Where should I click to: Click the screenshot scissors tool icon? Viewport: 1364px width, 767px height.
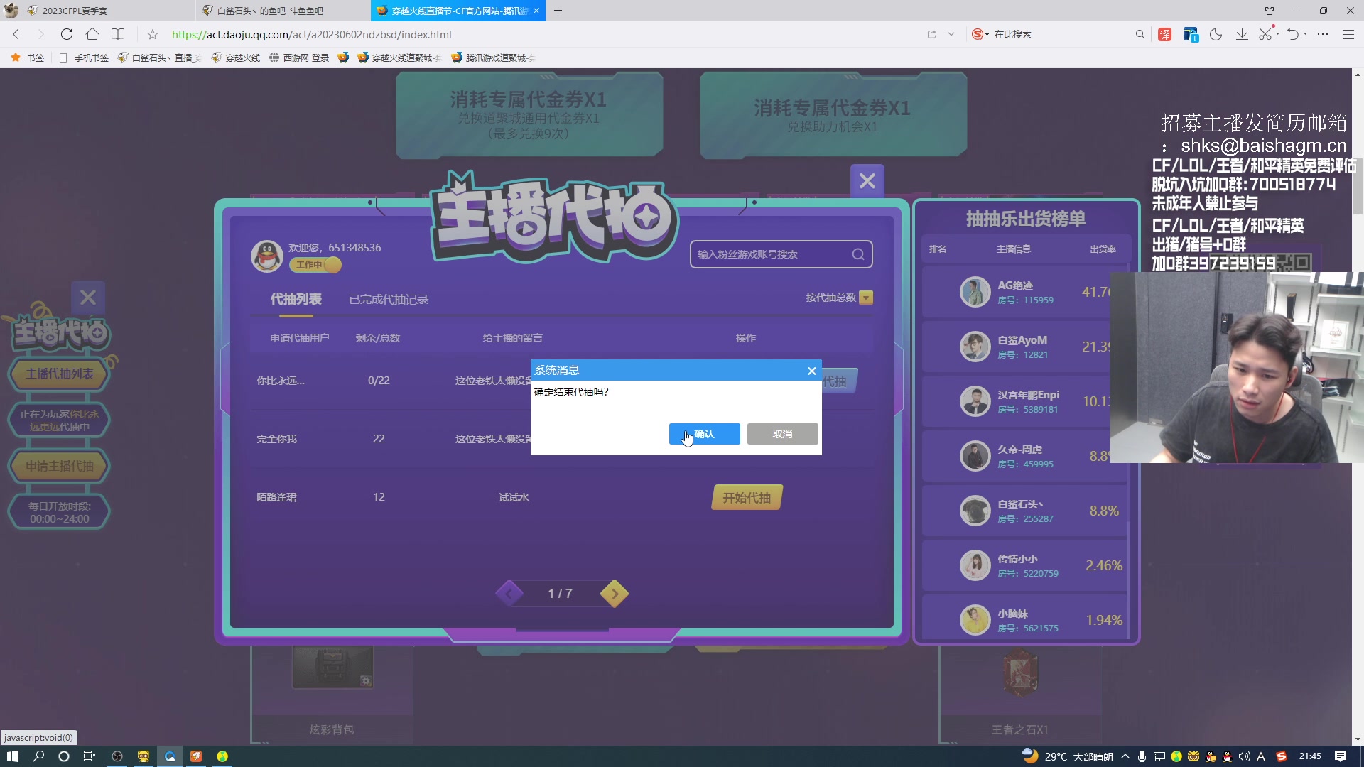(1265, 34)
